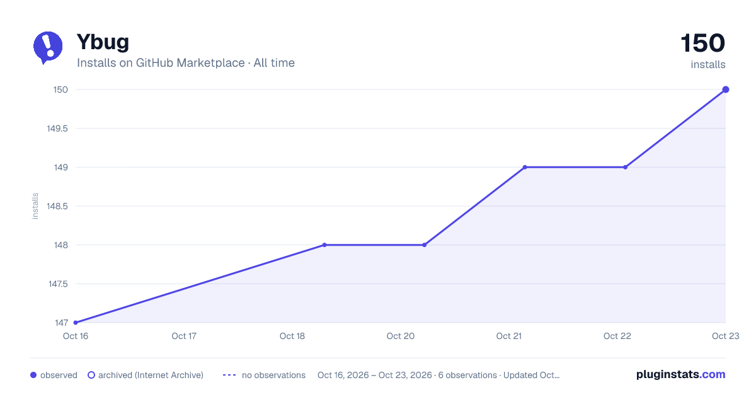Image resolution: width=756 pixels, height=397 pixels.
Task: Click the date range and observations text
Action: (438, 375)
